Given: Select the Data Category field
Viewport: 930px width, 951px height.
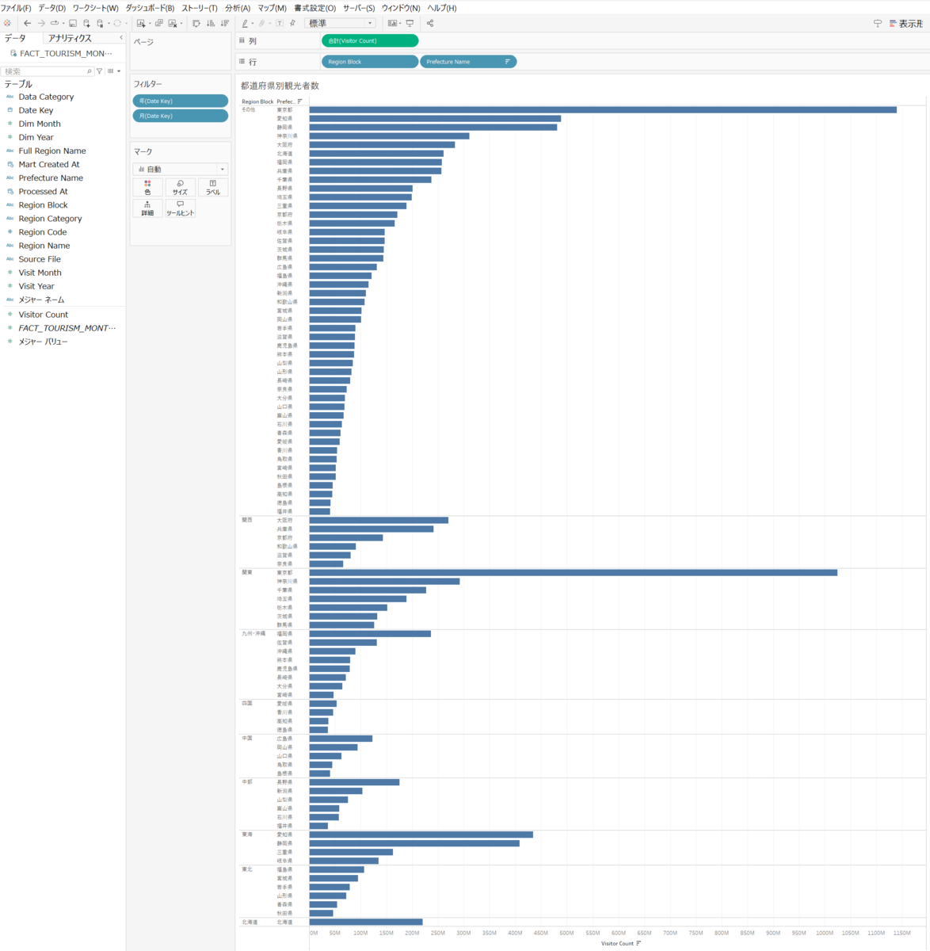Looking at the screenshot, I should pyautogui.click(x=46, y=97).
